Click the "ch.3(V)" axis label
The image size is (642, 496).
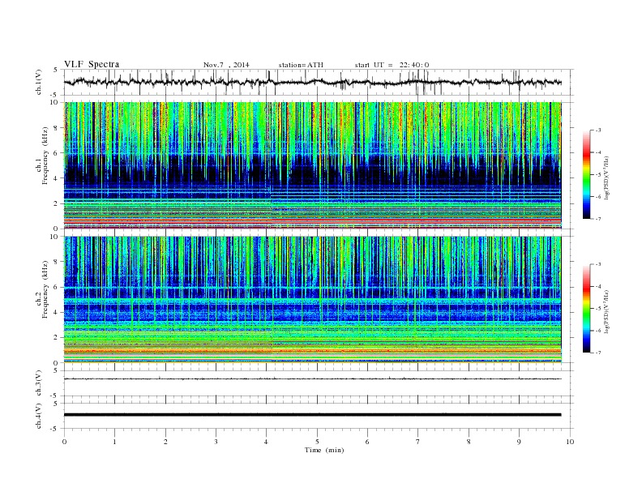point(39,383)
